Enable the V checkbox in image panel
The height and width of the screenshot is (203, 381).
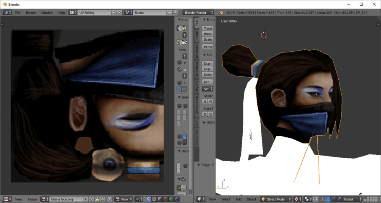[179, 63]
